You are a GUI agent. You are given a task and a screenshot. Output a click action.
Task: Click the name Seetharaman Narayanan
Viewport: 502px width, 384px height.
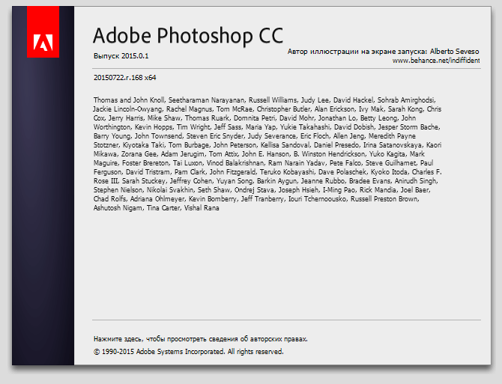(206, 100)
